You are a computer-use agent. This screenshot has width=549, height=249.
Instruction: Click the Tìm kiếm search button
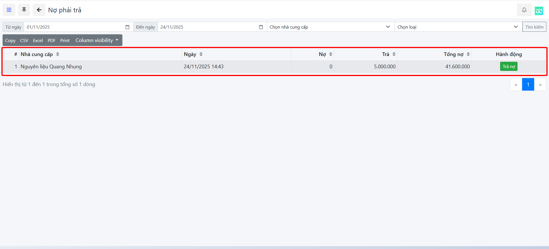(534, 27)
